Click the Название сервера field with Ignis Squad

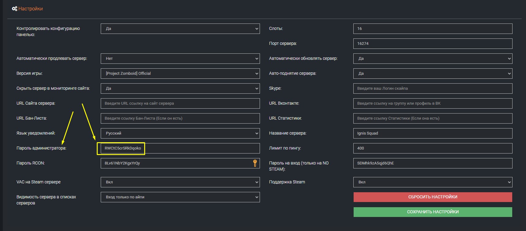point(433,133)
